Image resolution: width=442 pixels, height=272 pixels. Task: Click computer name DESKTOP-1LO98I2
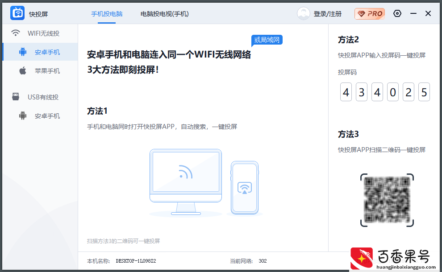(136, 261)
